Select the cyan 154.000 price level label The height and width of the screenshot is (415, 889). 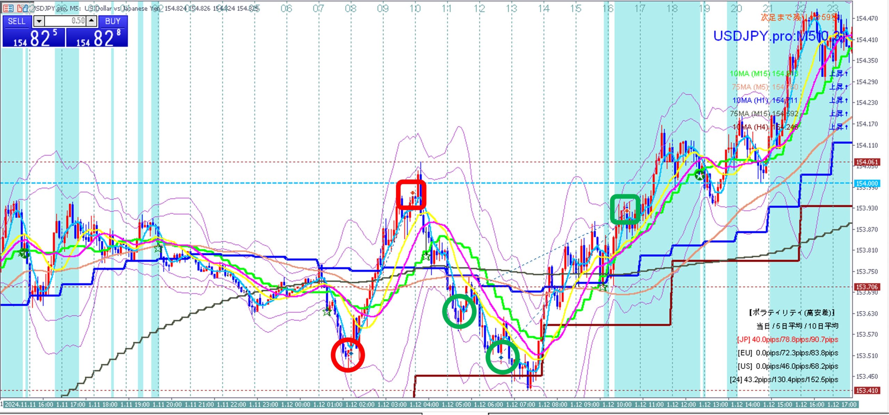pos(866,183)
